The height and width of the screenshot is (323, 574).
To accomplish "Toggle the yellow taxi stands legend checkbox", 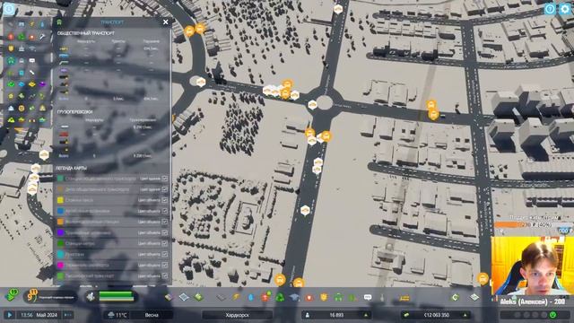I will (x=165, y=200).
